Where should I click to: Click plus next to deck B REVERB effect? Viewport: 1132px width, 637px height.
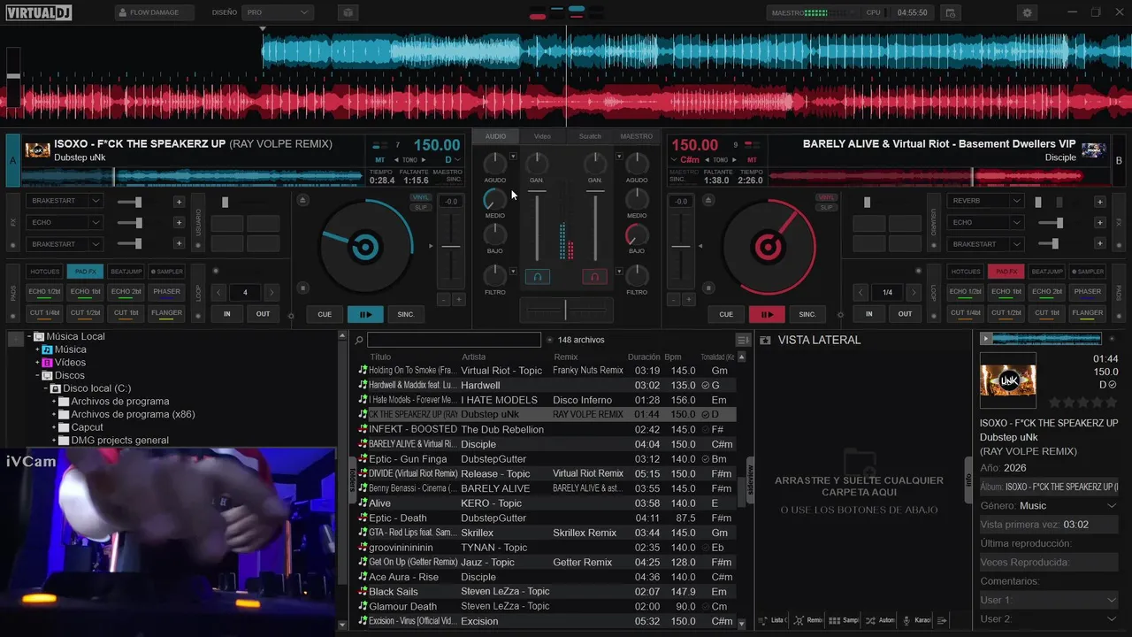1100,202
